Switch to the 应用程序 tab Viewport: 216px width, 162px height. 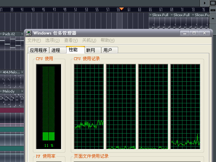point(38,50)
